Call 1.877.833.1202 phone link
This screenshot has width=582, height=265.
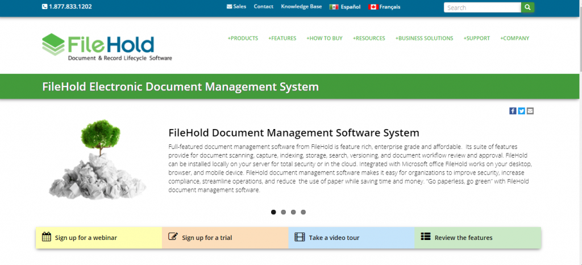tap(70, 7)
